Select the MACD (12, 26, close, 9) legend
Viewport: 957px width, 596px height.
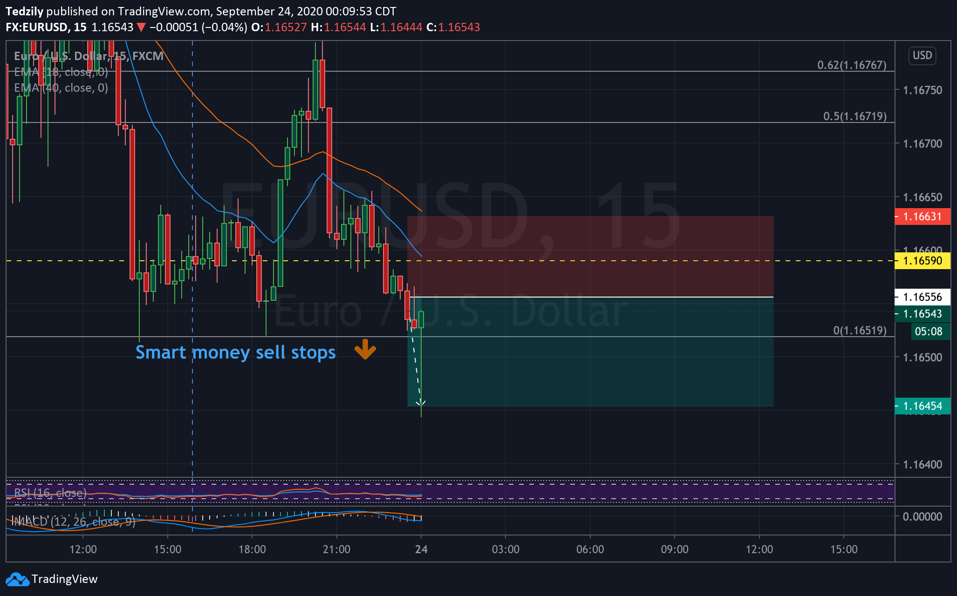(74, 521)
